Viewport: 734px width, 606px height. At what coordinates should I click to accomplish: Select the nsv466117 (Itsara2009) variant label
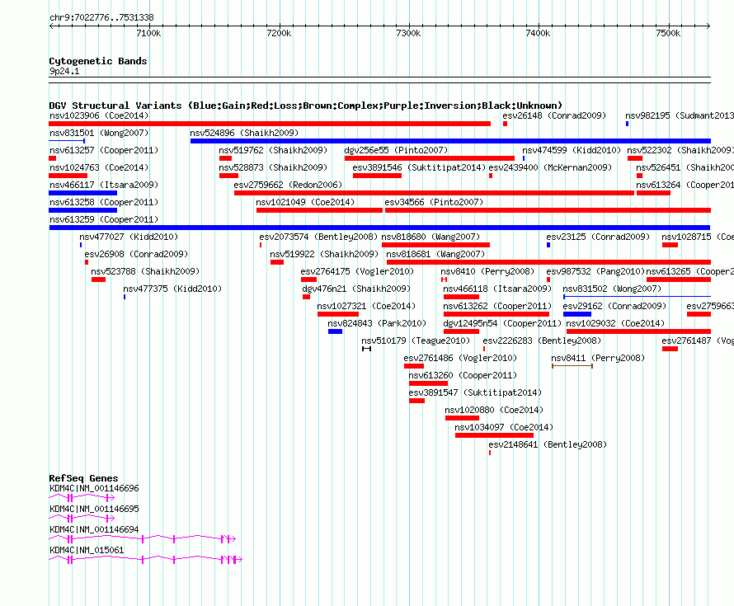click(x=104, y=185)
